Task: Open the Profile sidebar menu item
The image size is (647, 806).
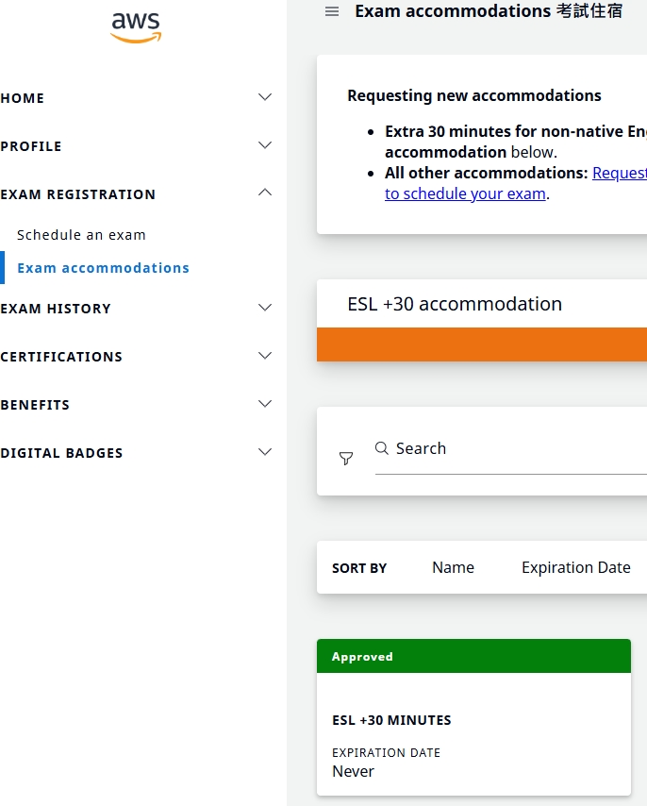Action: tap(31, 146)
